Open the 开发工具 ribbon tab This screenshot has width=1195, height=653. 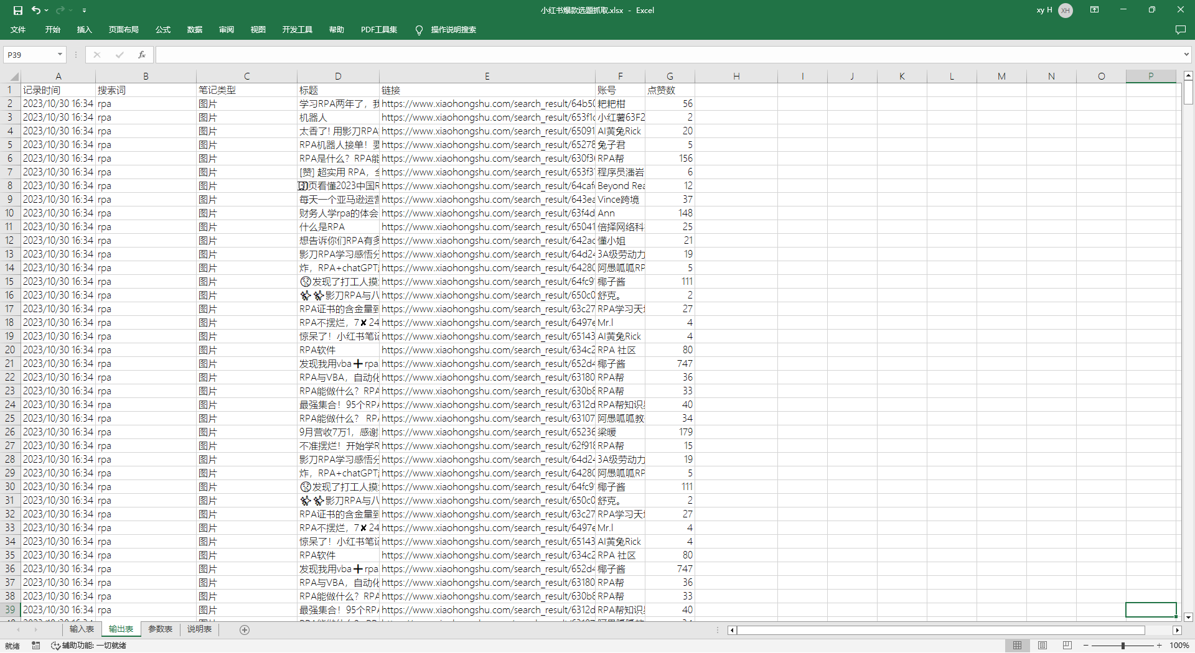tap(297, 30)
